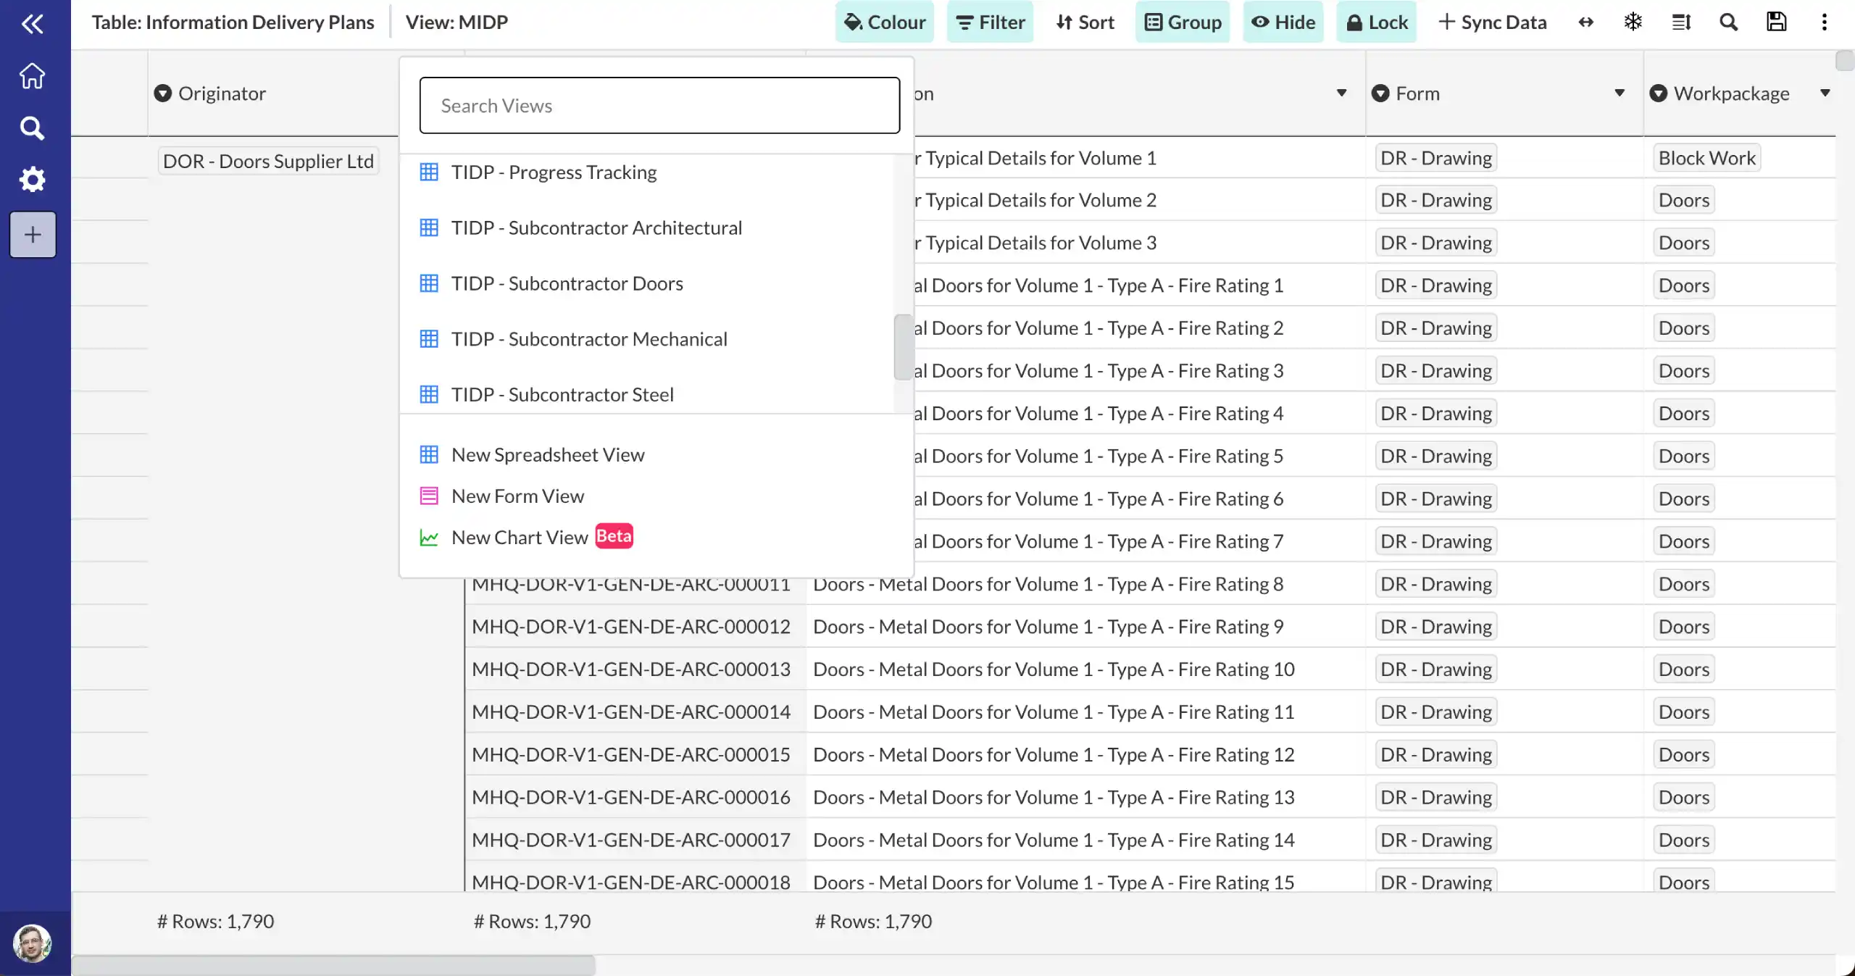
Task: Collapse the sidebar with the double chevrons
Action: [33, 23]
